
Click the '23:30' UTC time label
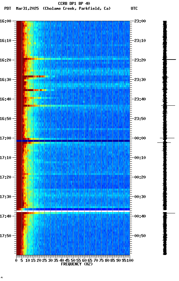(140, 80)
